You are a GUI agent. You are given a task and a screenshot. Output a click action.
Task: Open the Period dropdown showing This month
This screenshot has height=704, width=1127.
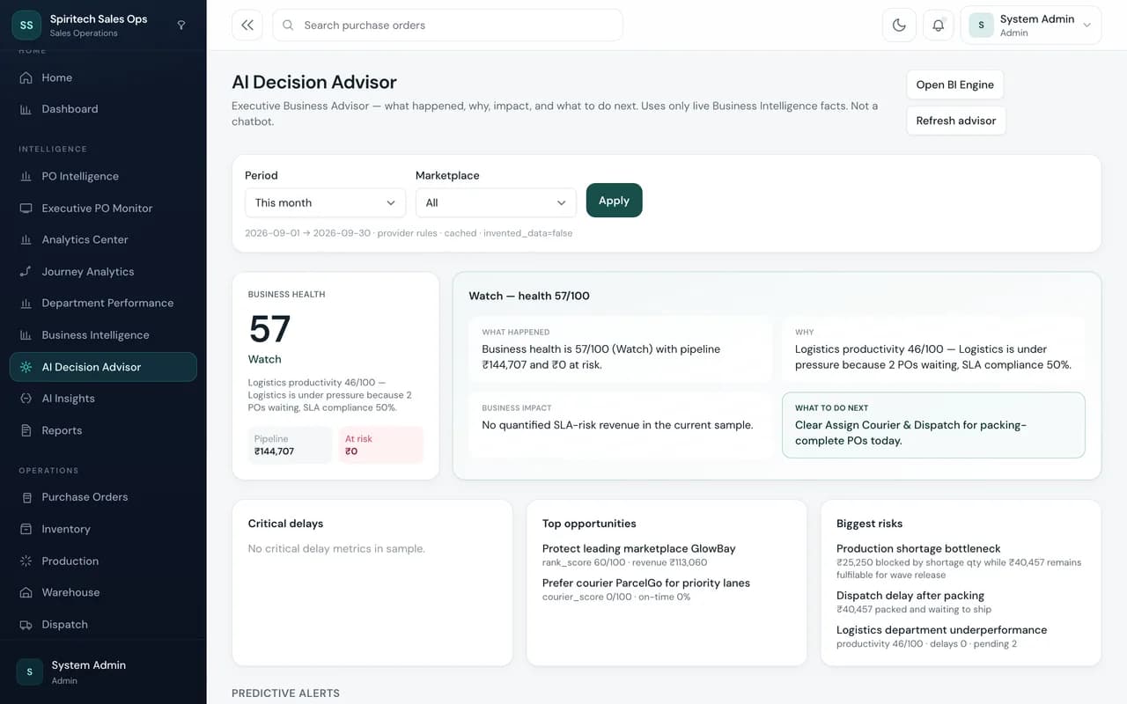point(325,202)
